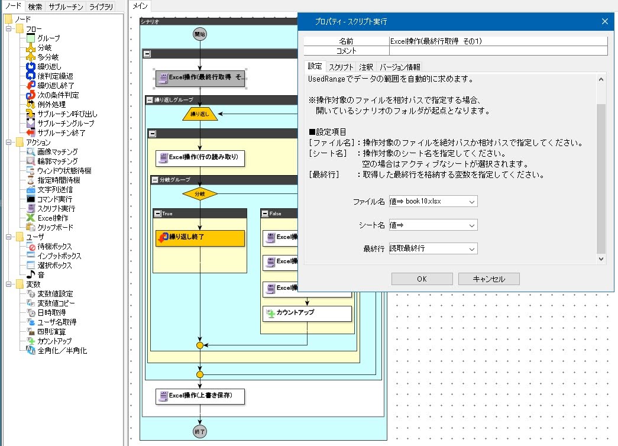Viewport: 618px width, 446px height.
Task: Switch to the 検索 tab
Action: click(x=35, y=7)
